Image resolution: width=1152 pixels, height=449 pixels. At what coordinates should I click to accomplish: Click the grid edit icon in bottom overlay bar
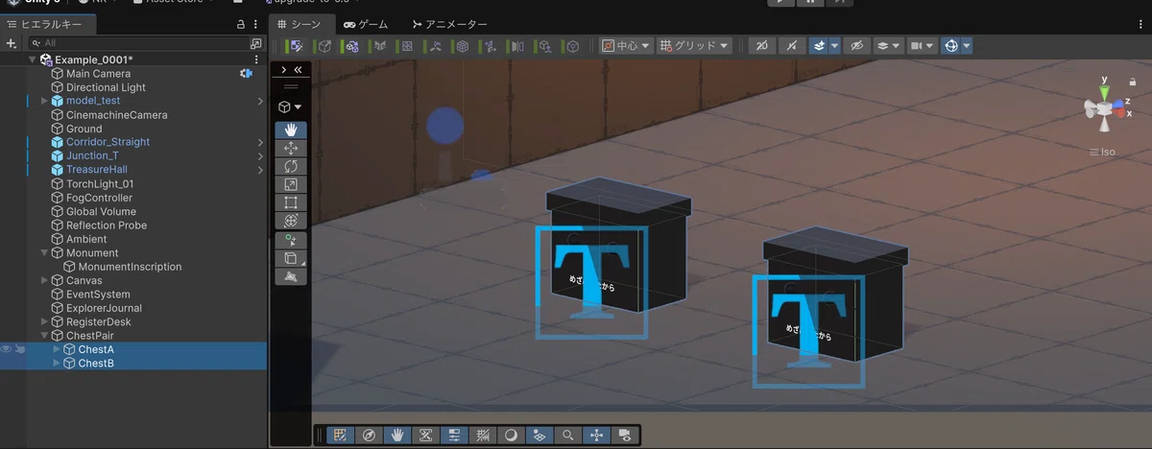[339, 435]
